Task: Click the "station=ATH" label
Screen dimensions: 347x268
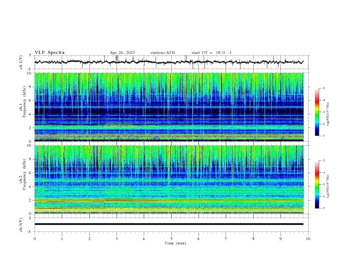Action: pos(163,53)
